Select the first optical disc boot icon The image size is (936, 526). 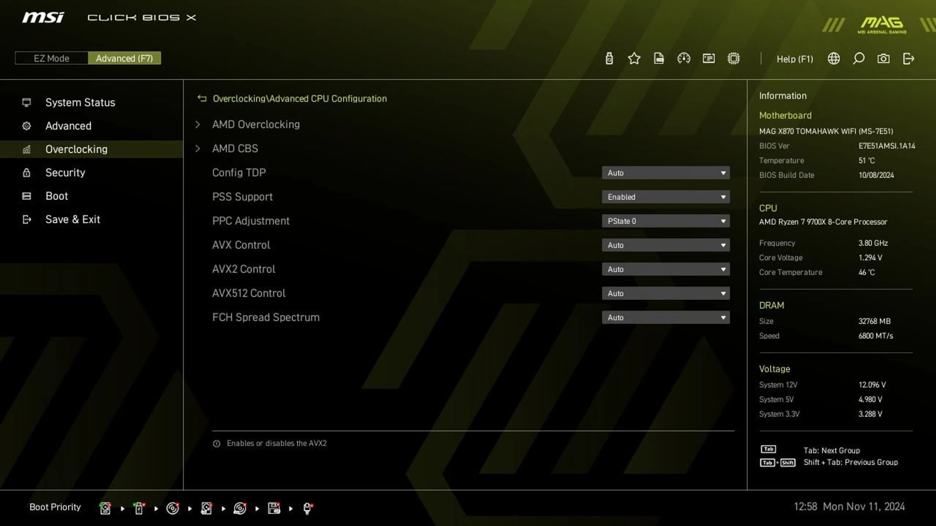pyautogui.click(x=173, y=508)
